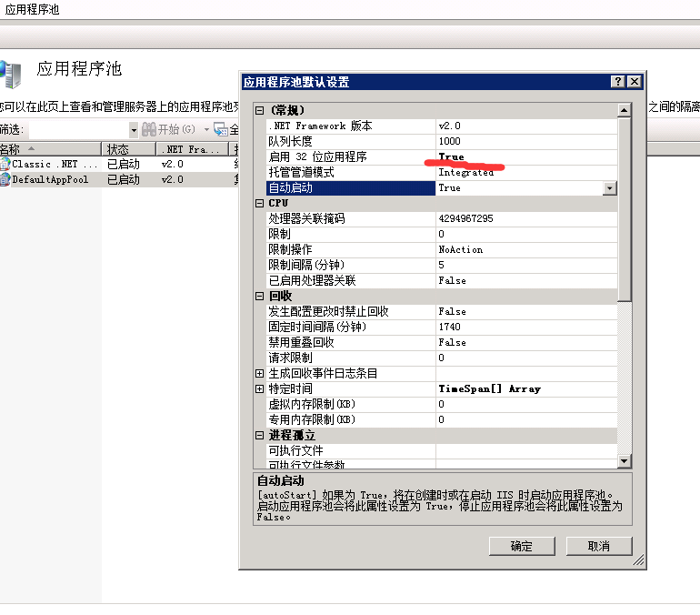Click the binoculars 开始 filter icon
The width and height of the screenshot is (700, 615).
(x=148, y=130)
